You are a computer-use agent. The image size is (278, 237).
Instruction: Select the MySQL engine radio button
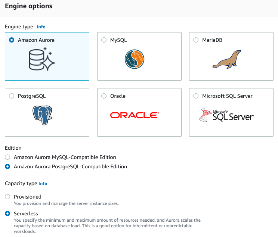pos(104,40)
